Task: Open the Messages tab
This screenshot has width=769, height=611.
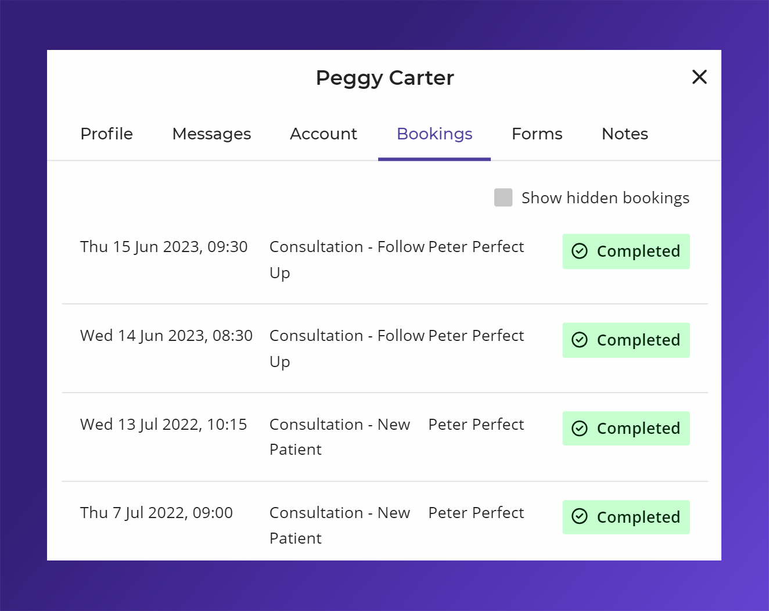Action: pyautogui.click(x=211, y=134)
